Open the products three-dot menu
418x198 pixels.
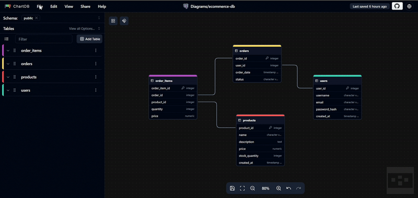[x=96, y=77]
